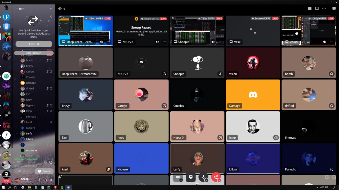Viewport: 339px width, 190px height.
Task: Enter fullscreen call view
Action: (334, 177)
